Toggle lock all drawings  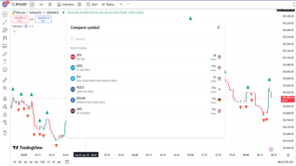[x=5, y=114]
